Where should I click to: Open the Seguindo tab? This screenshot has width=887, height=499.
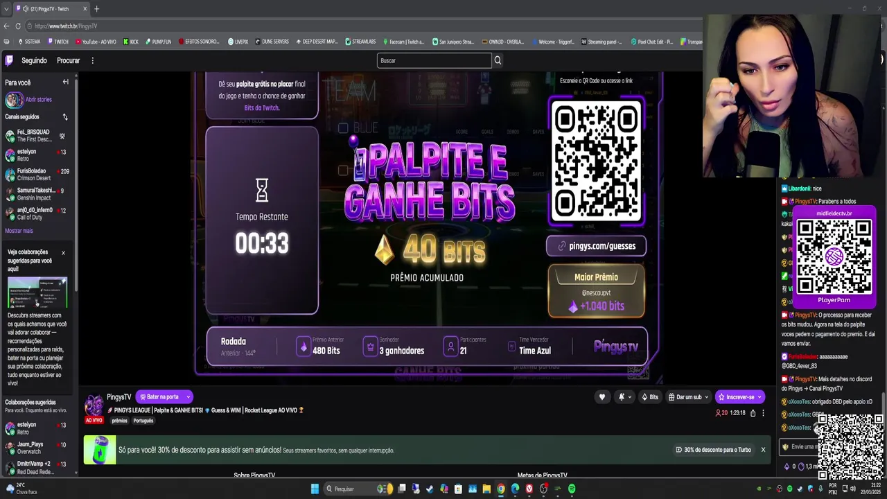(x=34, y=60)
